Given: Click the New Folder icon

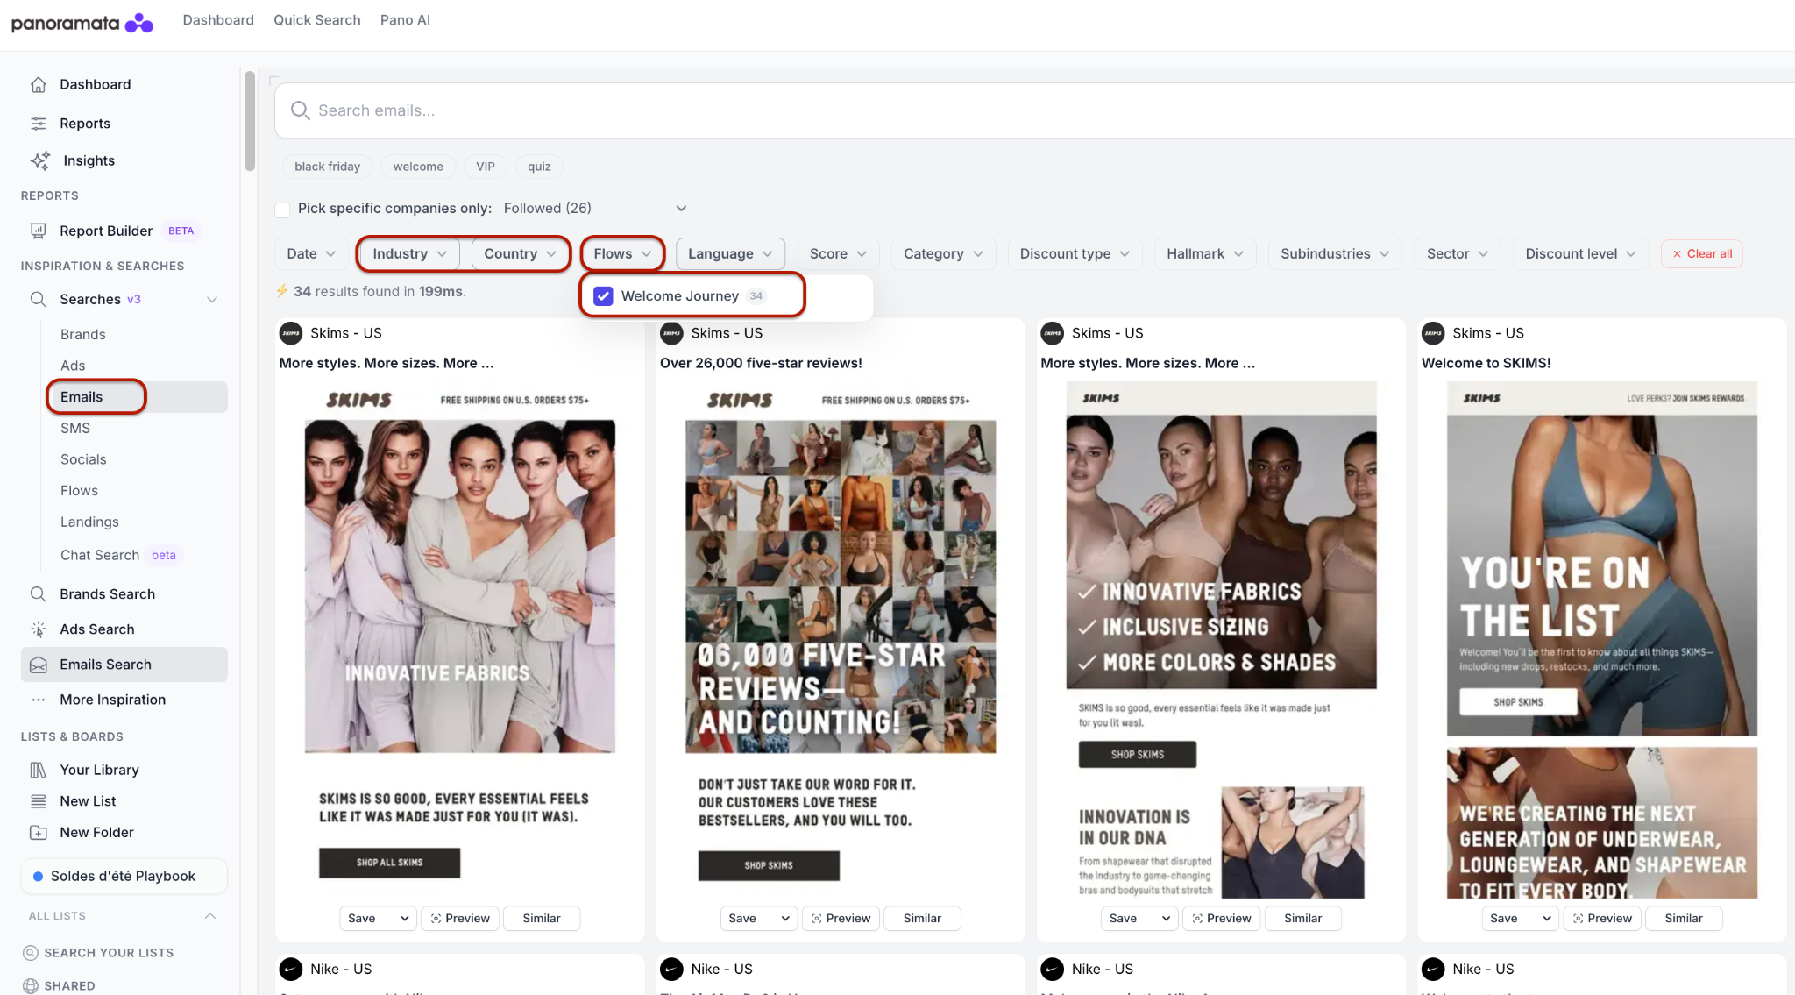Looking at the screenshot, I should pyautogui.click(x=39, y=833).
